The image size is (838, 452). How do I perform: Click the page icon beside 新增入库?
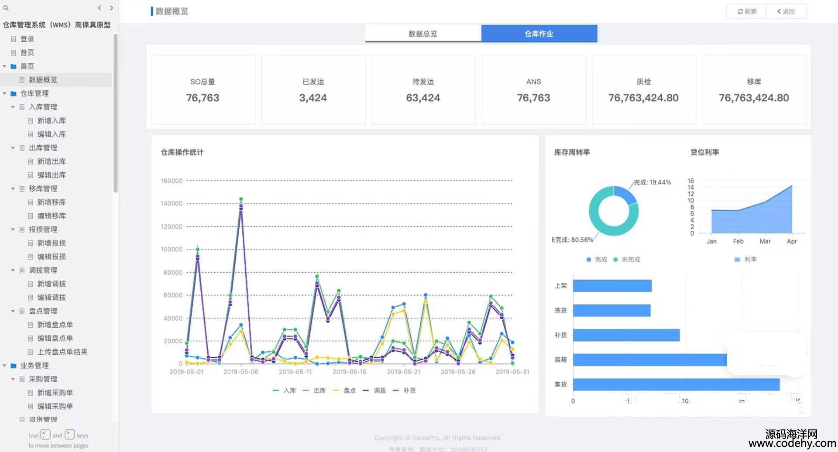click(31, 121)
